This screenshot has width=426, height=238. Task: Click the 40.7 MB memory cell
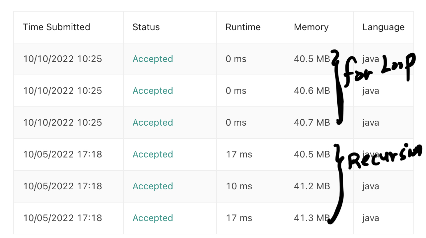pyautogui.click(x=312, y=123)
